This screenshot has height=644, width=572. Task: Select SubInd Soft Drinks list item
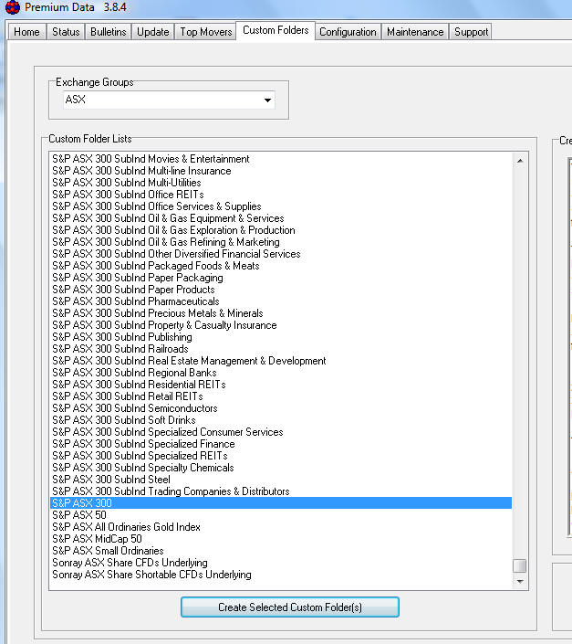[x=281, y=420]
